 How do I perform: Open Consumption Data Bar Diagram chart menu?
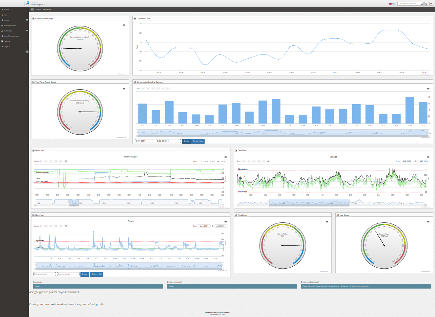428,89
